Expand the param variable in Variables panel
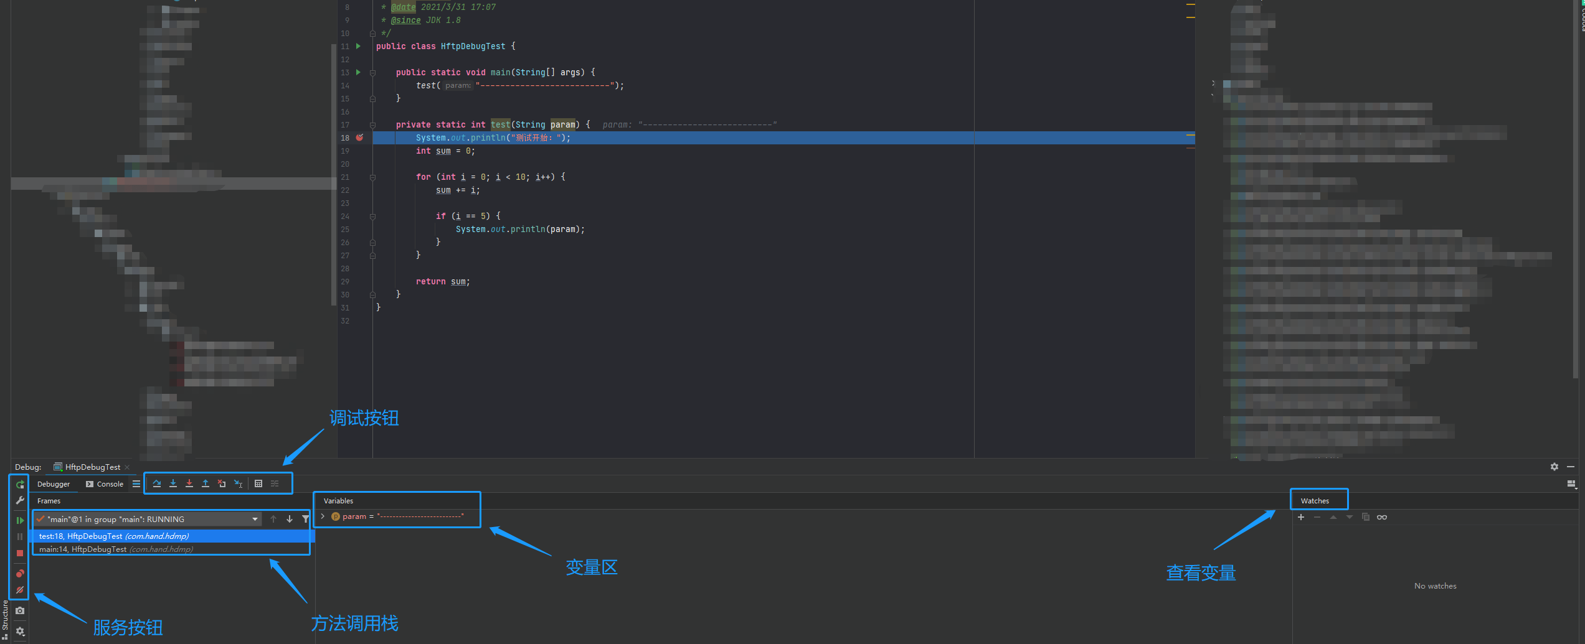Screen dimensions: 1585x644 point(322,516)
